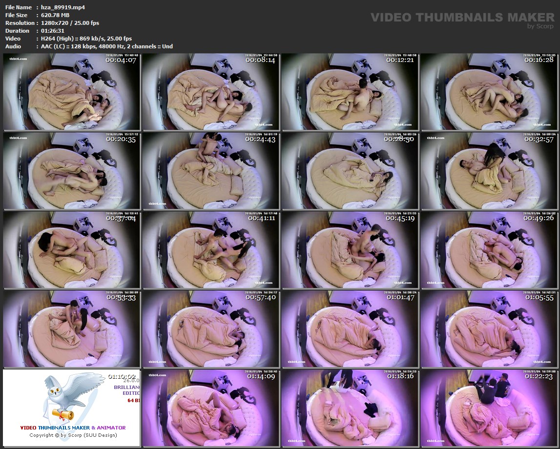
Task: Select the thumbnail stamped 00:41:11
Action: click(x=211, y=250)
